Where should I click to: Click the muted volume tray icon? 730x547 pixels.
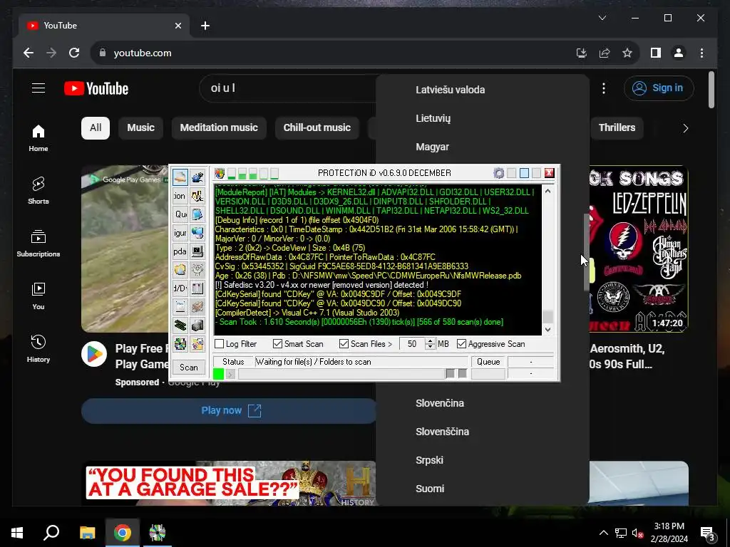tap(637, 533)
